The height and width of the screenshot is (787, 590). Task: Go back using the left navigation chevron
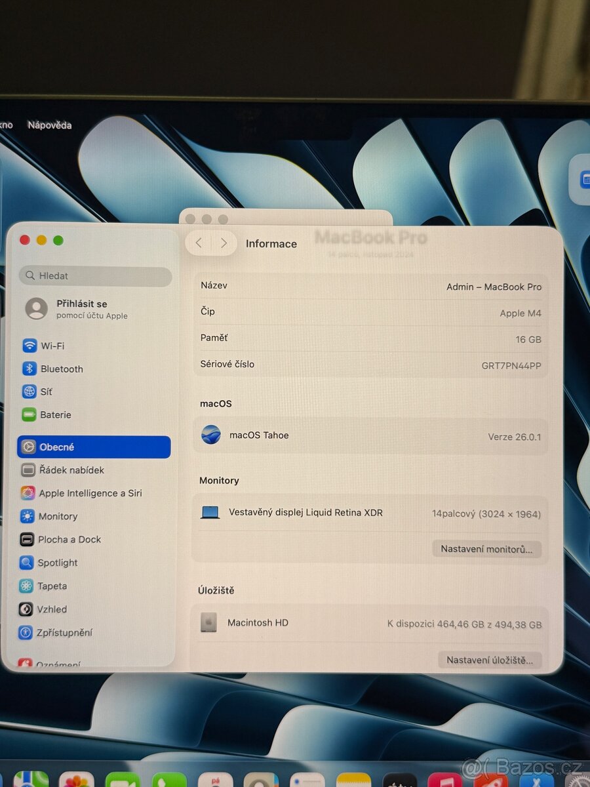(x=199, y=243)
